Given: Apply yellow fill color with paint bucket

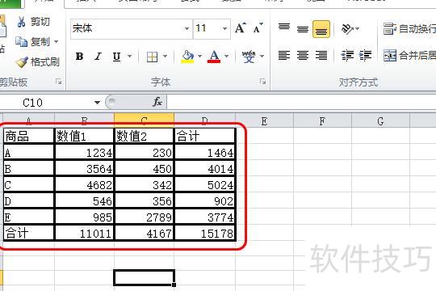Looking at the screenshot, I should tap(187, 57).
